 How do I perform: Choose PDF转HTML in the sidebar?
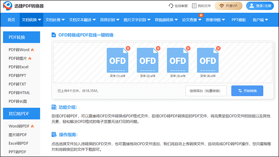(x=19, y=93)
